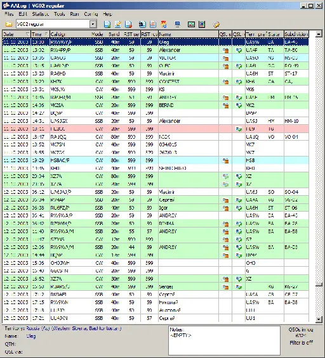Open the Run menu
Viewport: 325px width, 358px height.
pos(74,14)
